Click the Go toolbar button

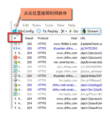point(74,31)
